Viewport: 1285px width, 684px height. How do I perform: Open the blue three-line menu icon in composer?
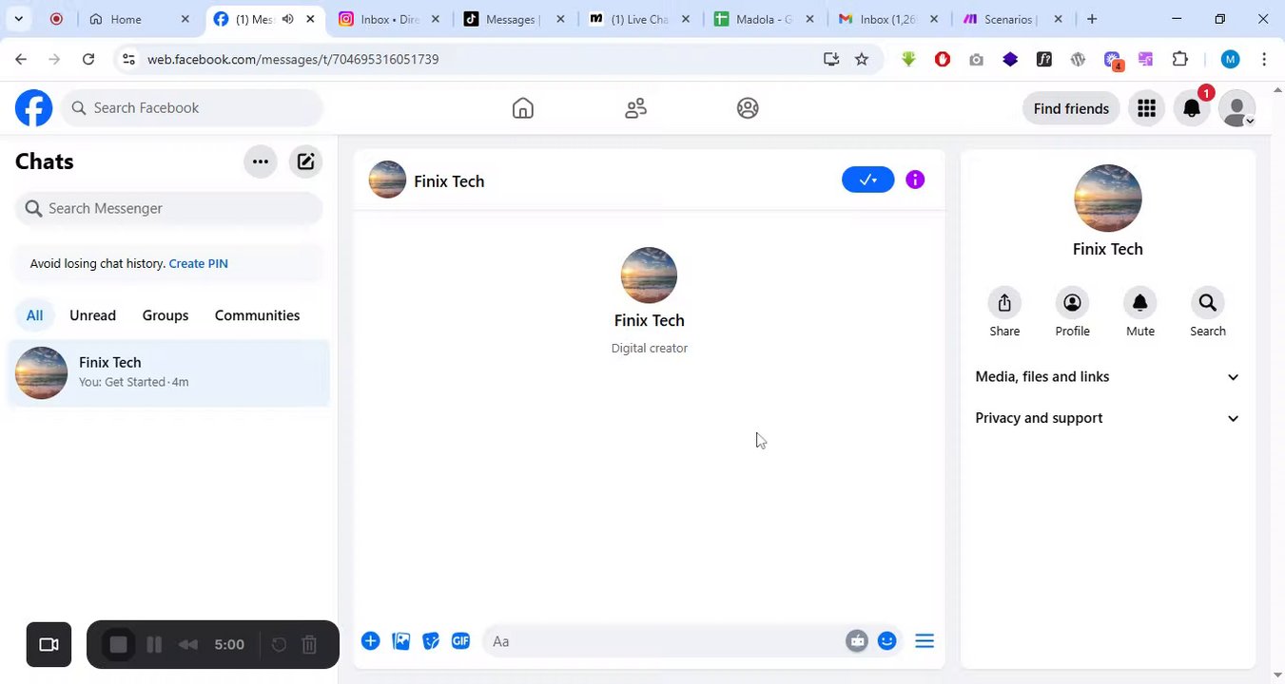925,641
